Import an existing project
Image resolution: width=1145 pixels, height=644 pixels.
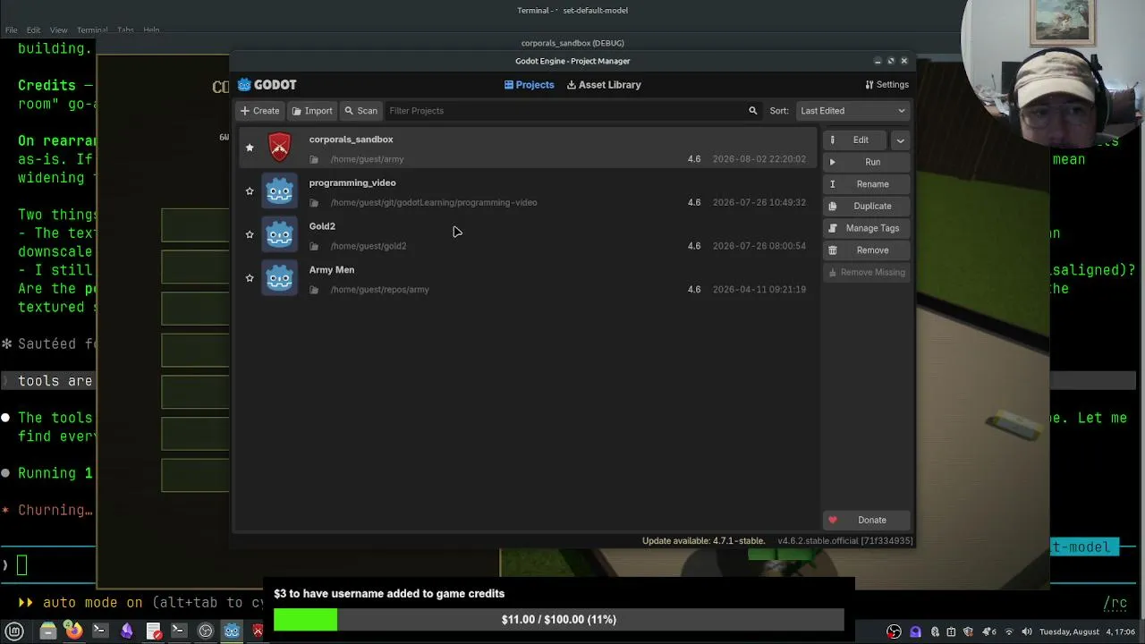click(312, 111)
